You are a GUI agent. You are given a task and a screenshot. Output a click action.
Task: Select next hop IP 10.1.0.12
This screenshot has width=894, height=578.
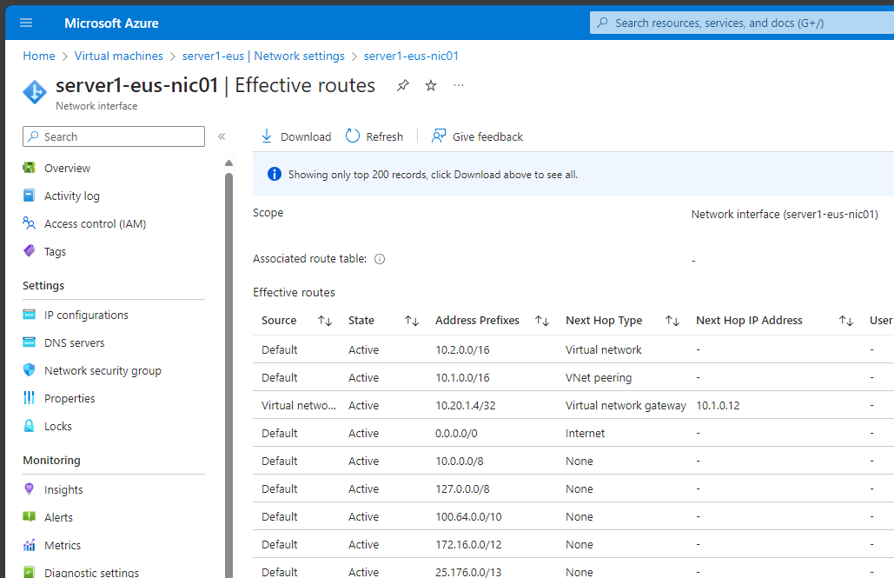(718, 406)
